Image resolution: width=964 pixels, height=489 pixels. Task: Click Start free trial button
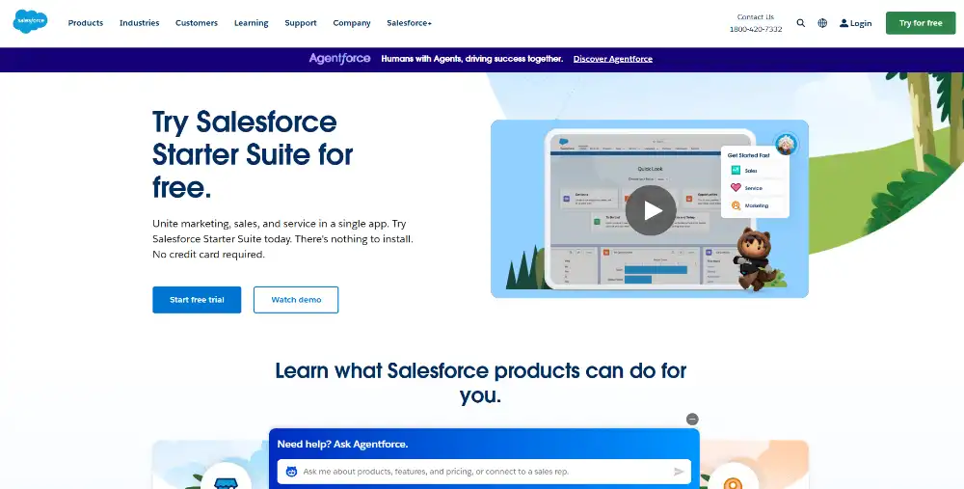pyautogui.click(x=197, y=300)
